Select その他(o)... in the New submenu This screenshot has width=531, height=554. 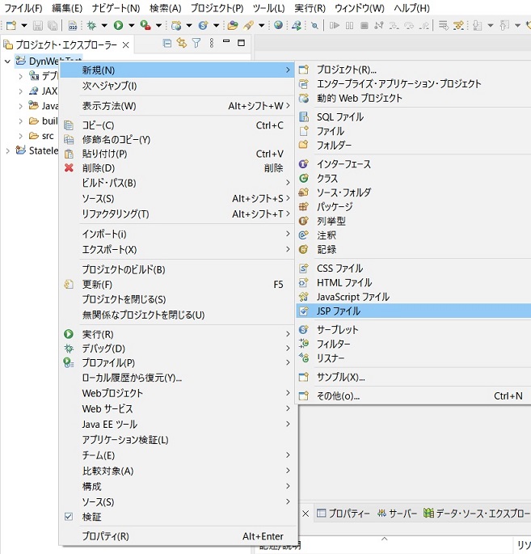click(338, 396)
